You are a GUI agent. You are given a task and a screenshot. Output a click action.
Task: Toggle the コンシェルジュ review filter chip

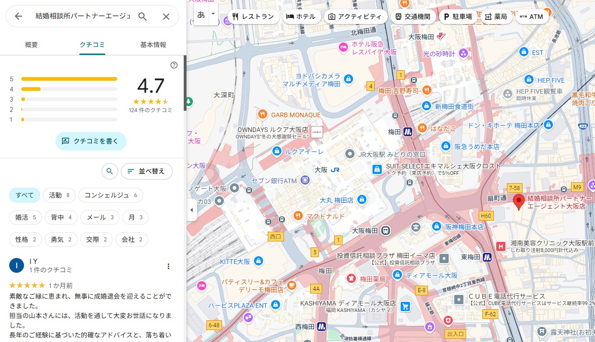click(x=110, y=195)
